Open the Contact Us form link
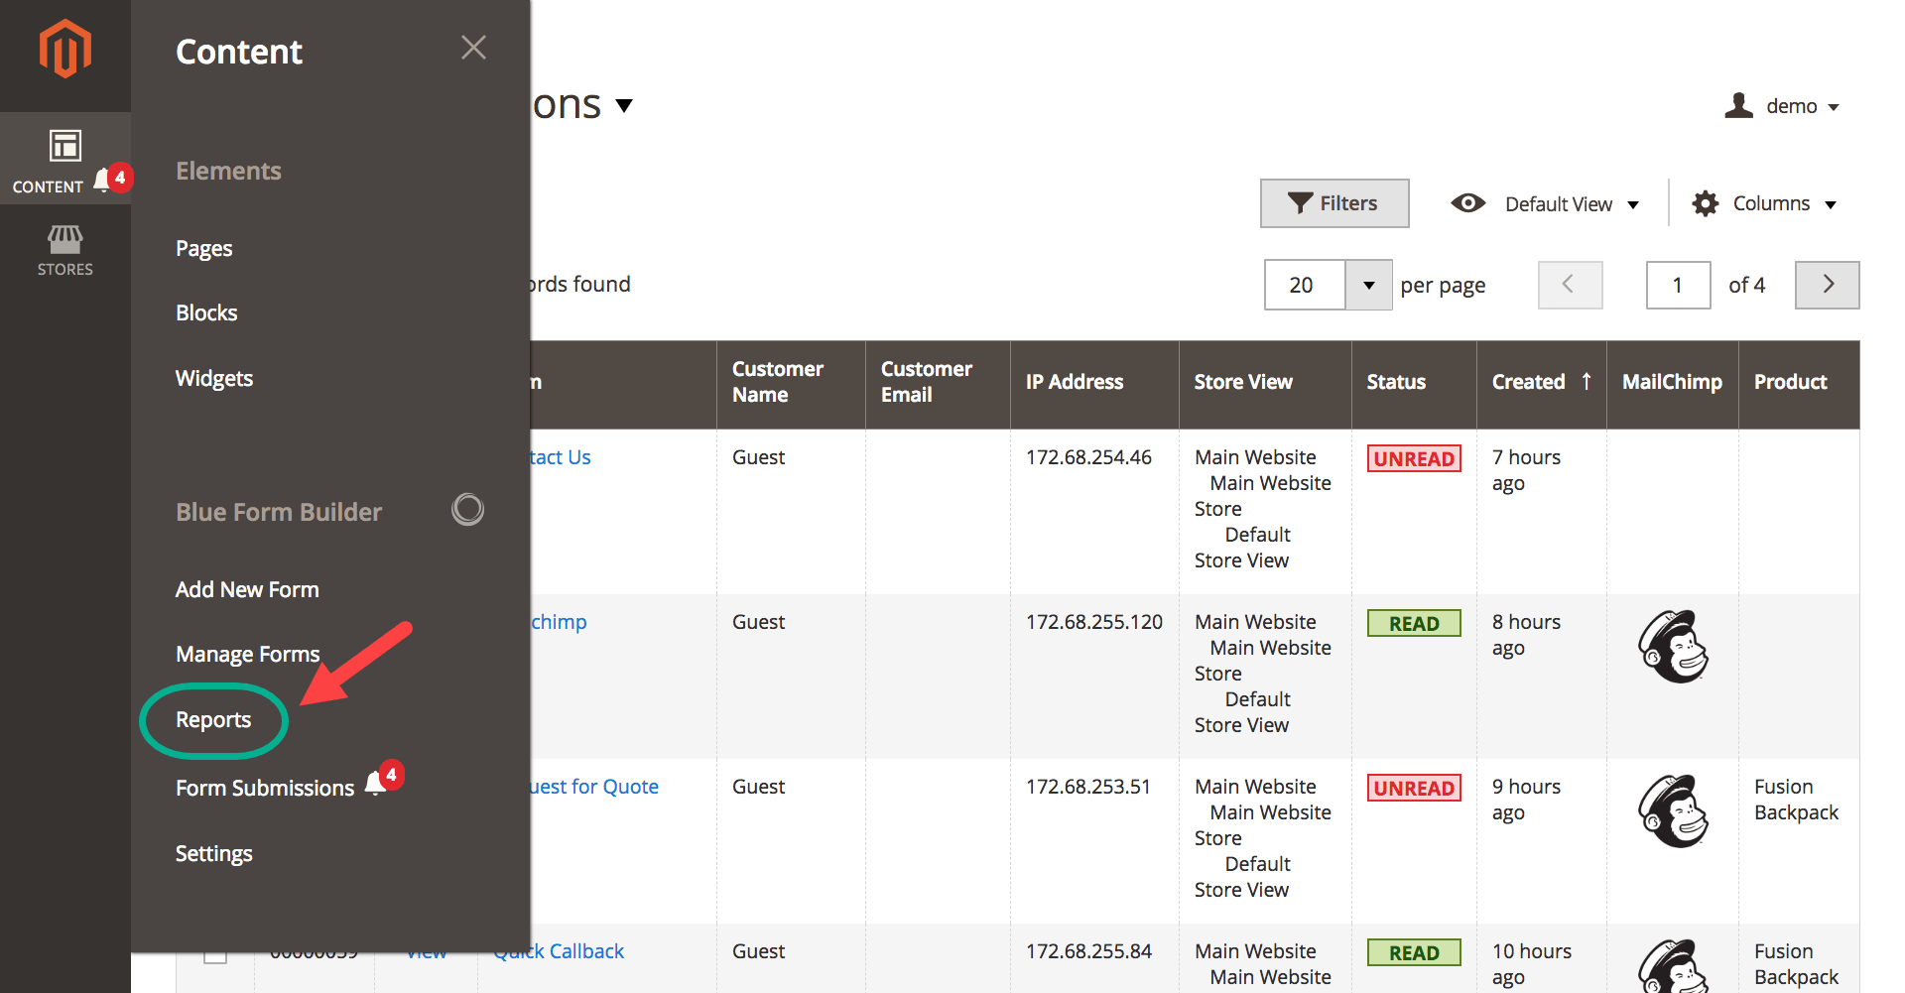This screenshot has height=993, width=1905. [561, 457]
